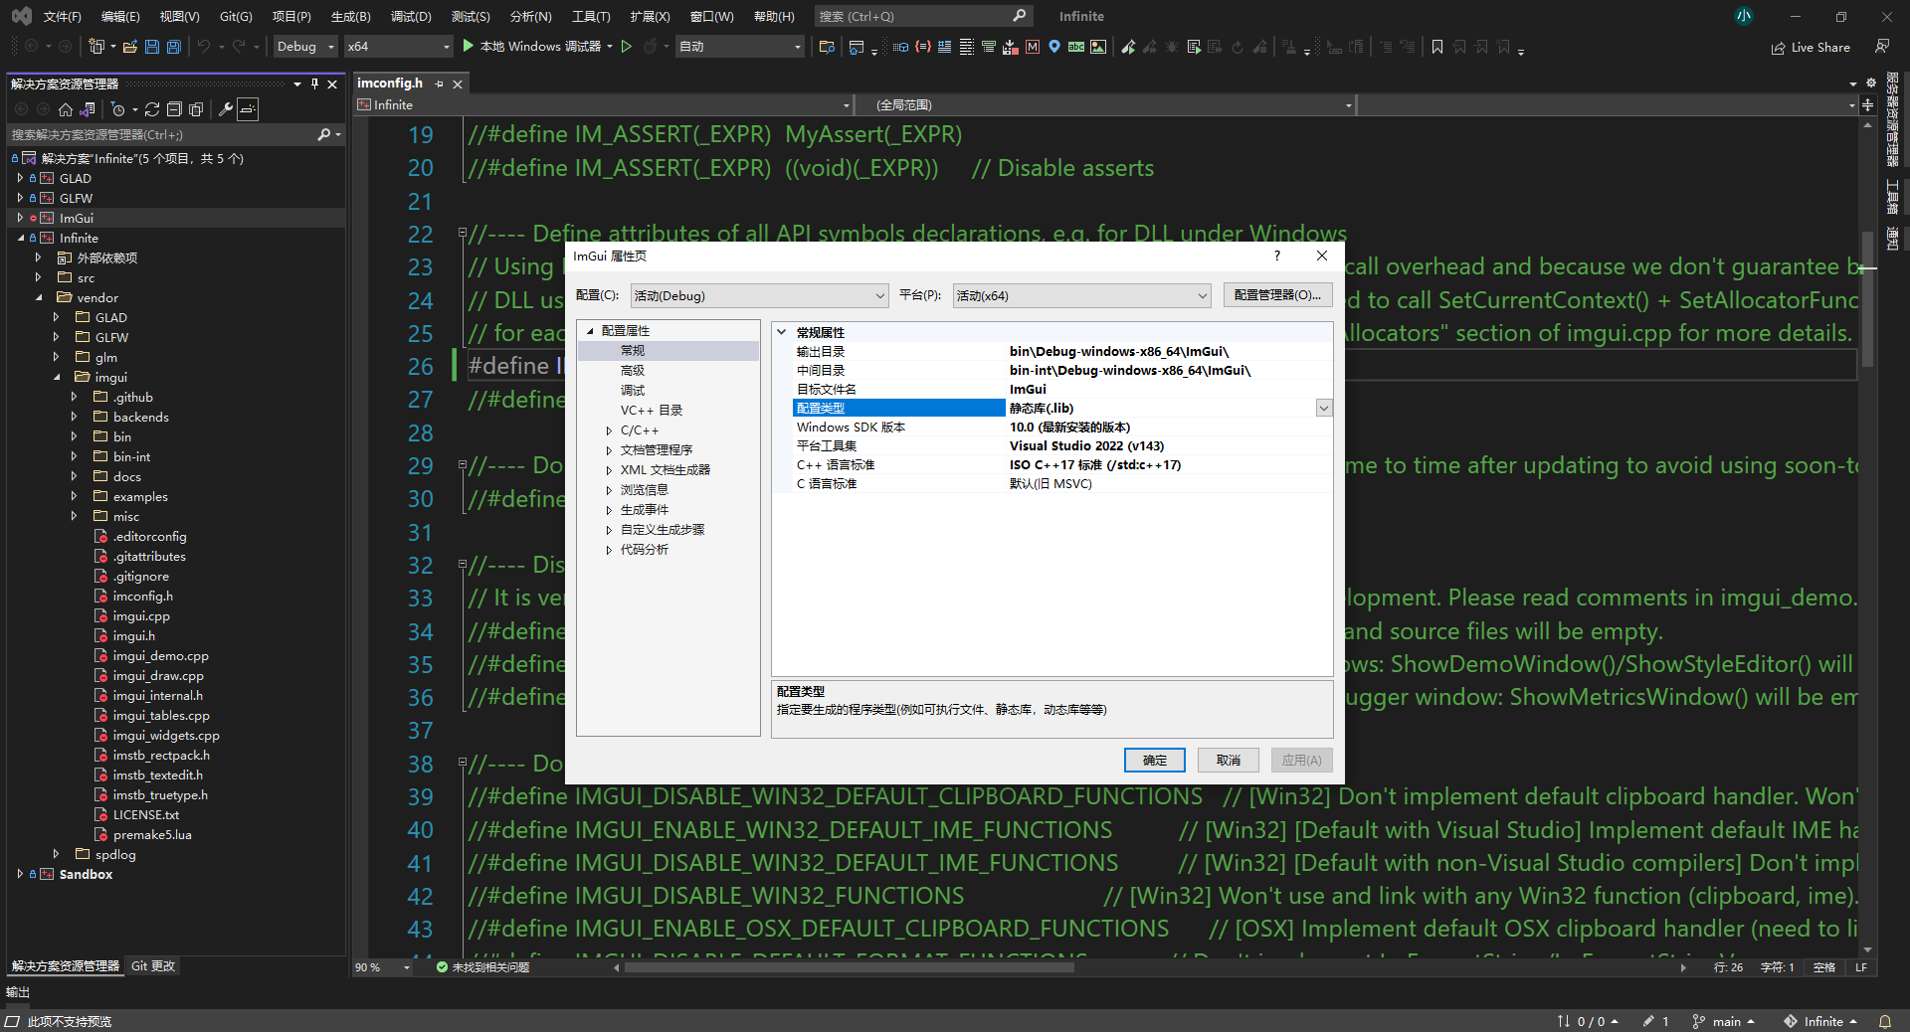Screen dimensions: 1910x1032
Task: Expand the Sandbox project node
Action: pyautogui.click(x=21, y=874)
